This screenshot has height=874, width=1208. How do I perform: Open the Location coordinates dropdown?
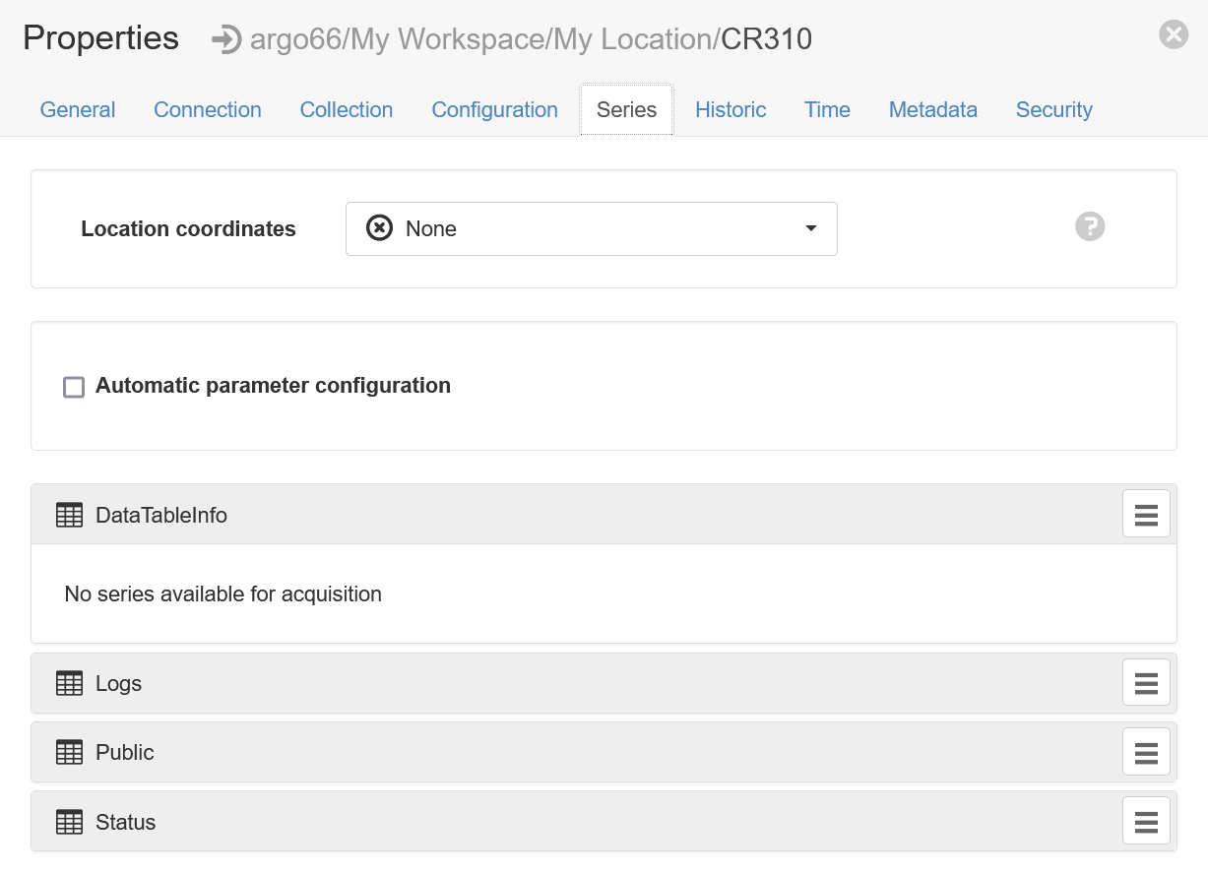[x=591, y=228]
